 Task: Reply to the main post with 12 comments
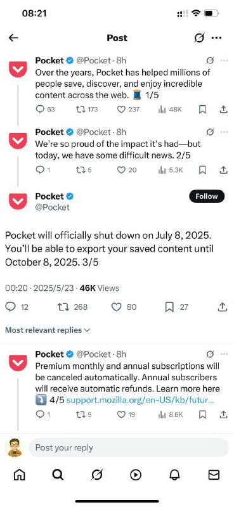point(11,307)
